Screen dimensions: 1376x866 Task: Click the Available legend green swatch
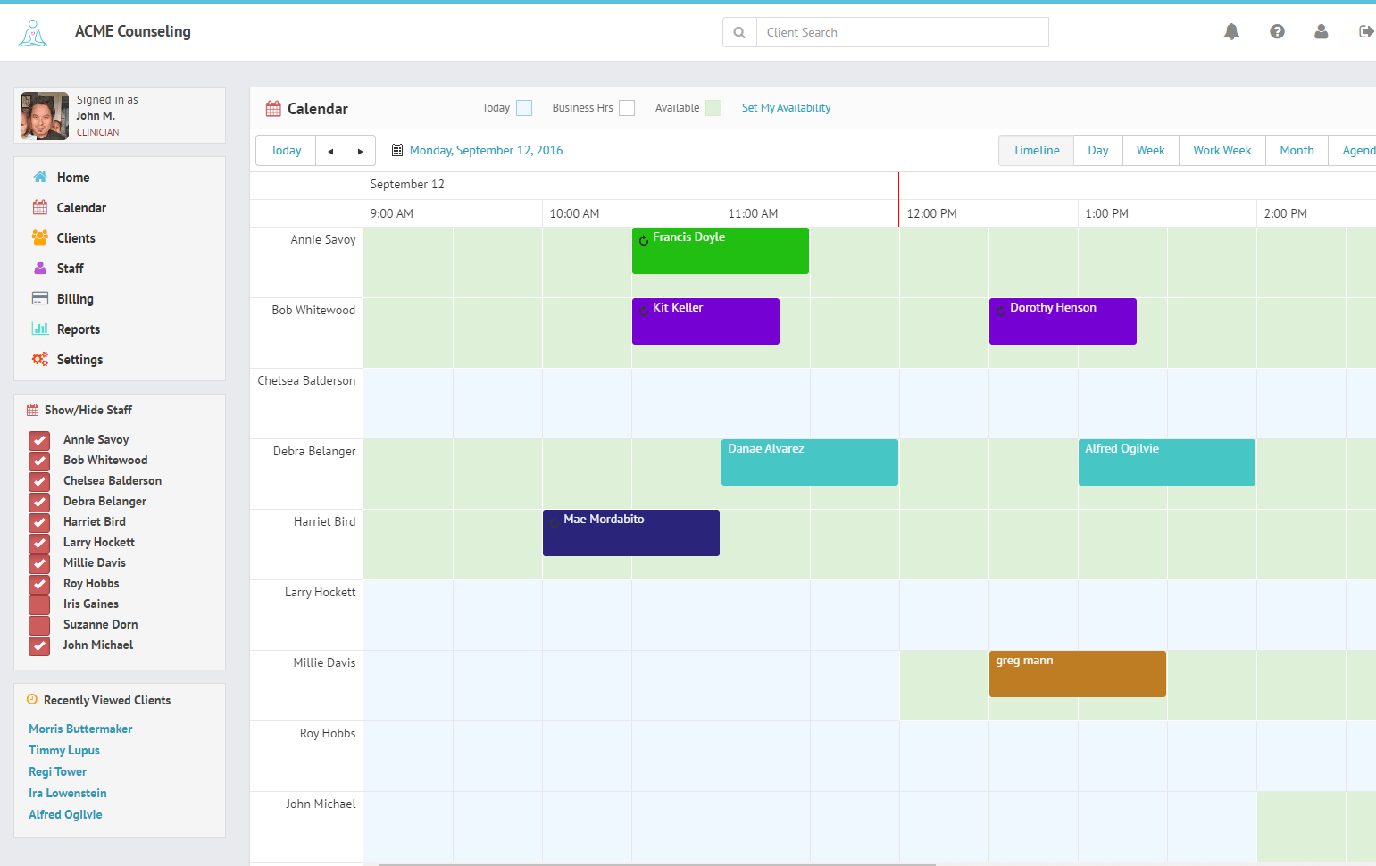713,108
